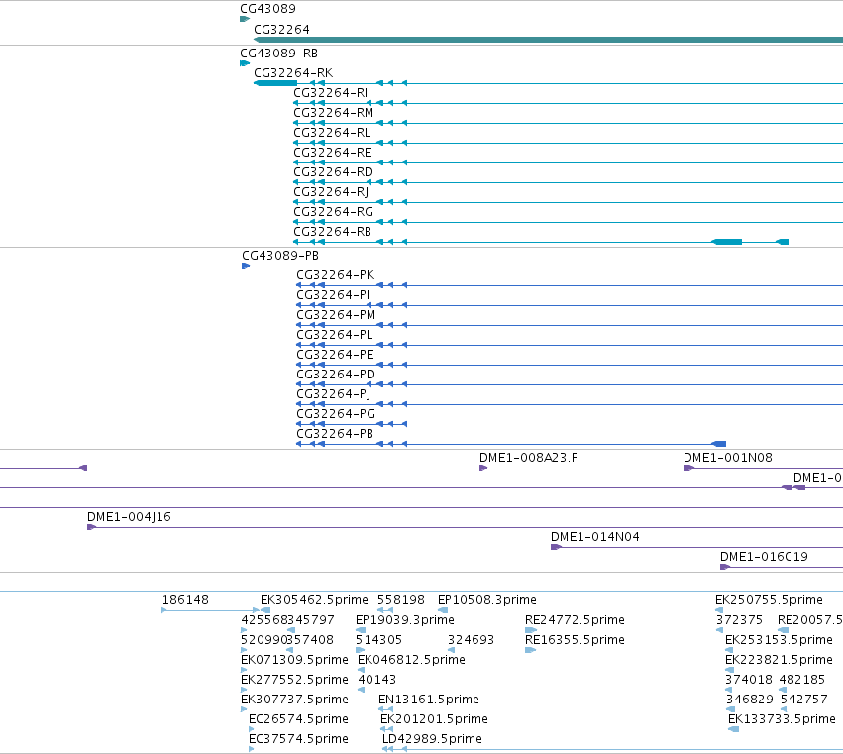Image resolution: width=843 pixels, height=754 pixels.
Task: Click EST EK277552.5prime
Action: pyautogui.click(x=294, y=680)
